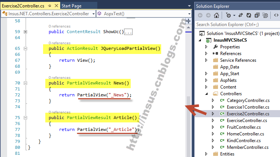
Task: Switch to the Start Page tab
Action: [x=71, y=6]
